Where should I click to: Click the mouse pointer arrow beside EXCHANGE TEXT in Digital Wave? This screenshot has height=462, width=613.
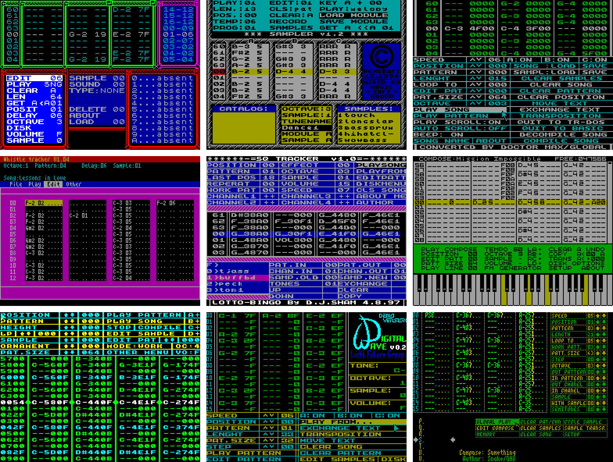(396, 428)
